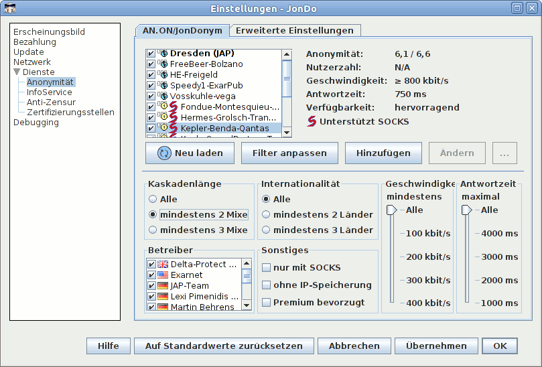Viewport: 542px width, 367px height.
Task: Select InfoService in the tree
Action: point(50,92)
